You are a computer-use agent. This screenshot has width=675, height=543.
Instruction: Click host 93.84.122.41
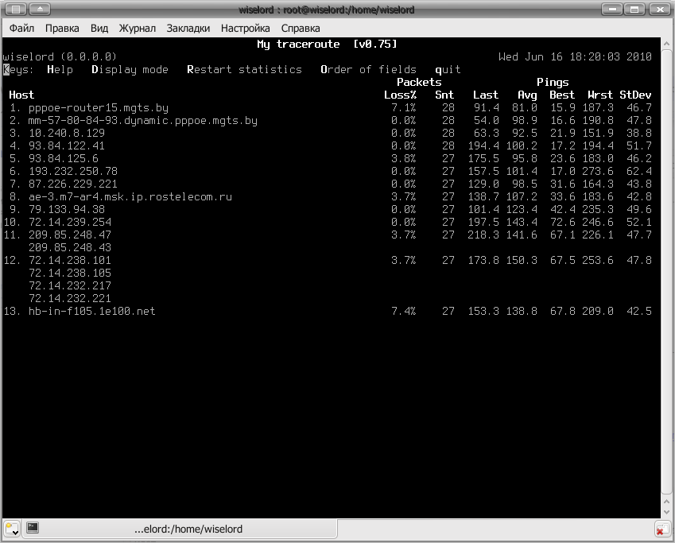(x=67, y=146)
